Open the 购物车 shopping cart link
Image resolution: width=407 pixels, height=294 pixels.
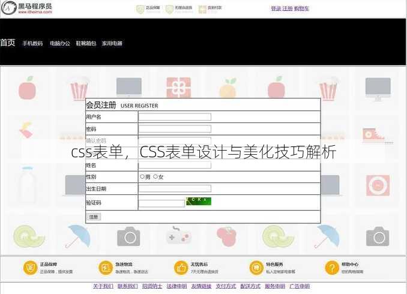coord(301,8)
